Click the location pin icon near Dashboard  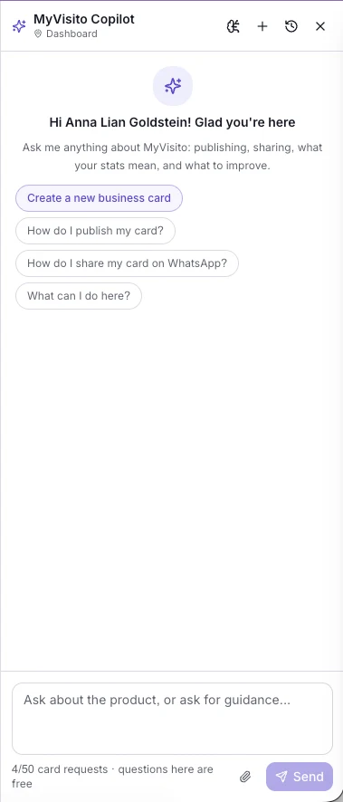[38, 33]
